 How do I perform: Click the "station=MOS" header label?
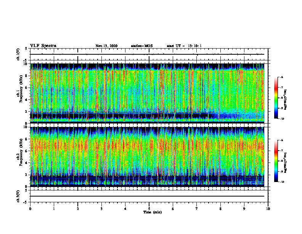tap(142, 46)
